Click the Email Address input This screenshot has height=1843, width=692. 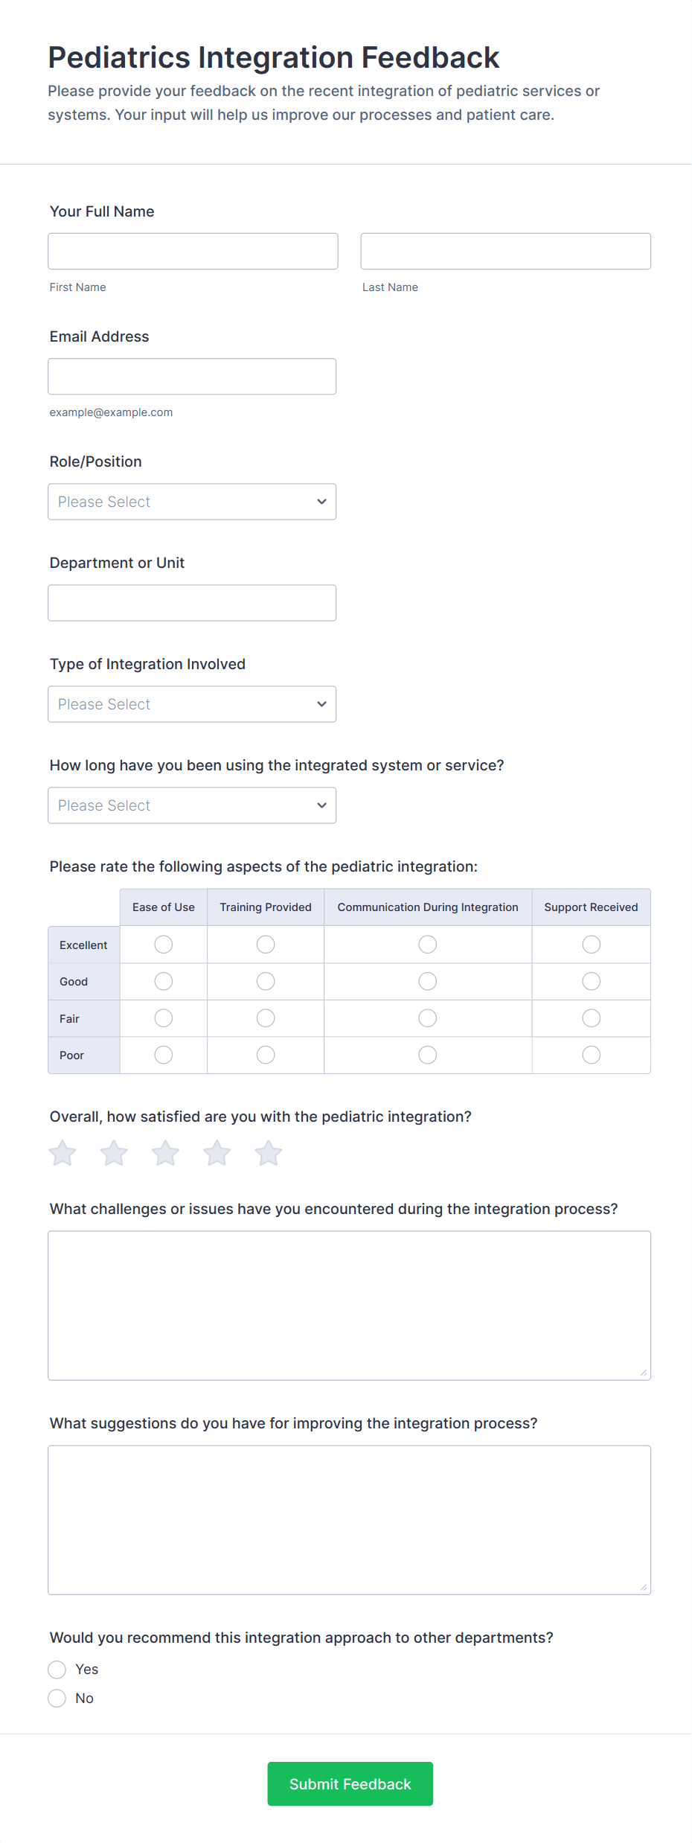(x=192, y=377)
